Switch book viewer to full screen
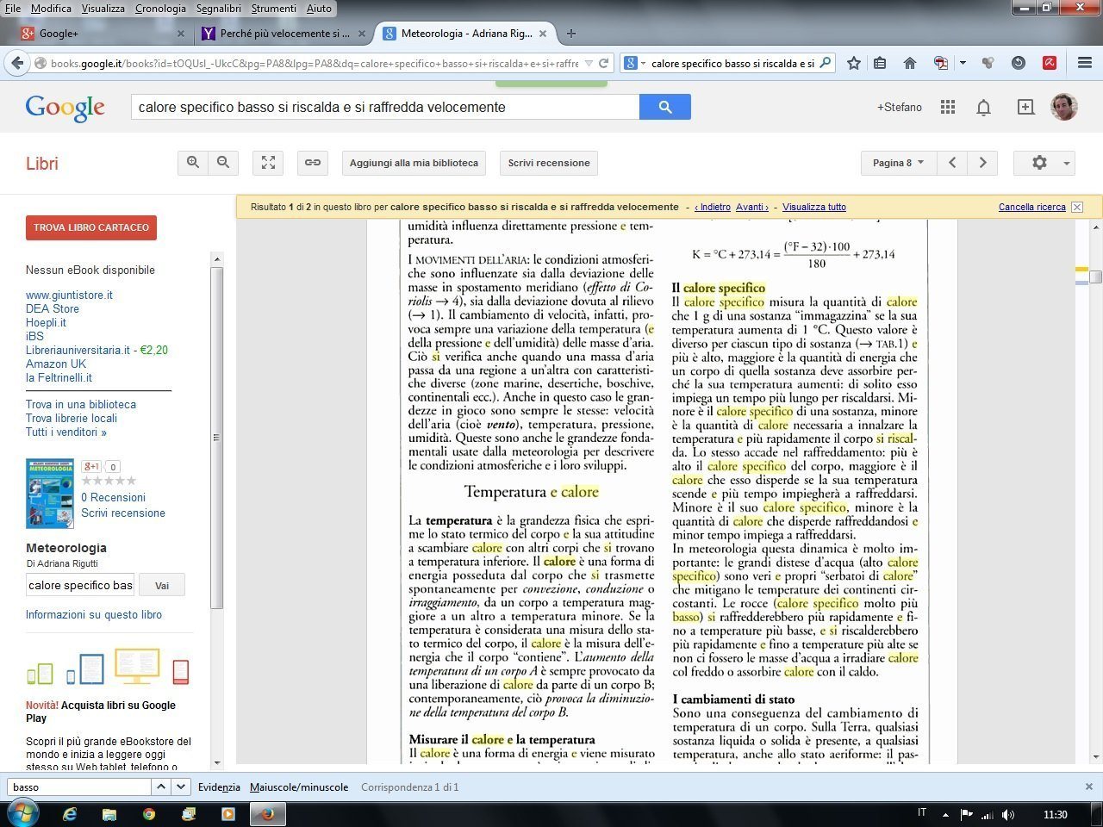 click(x=268, y=163)
